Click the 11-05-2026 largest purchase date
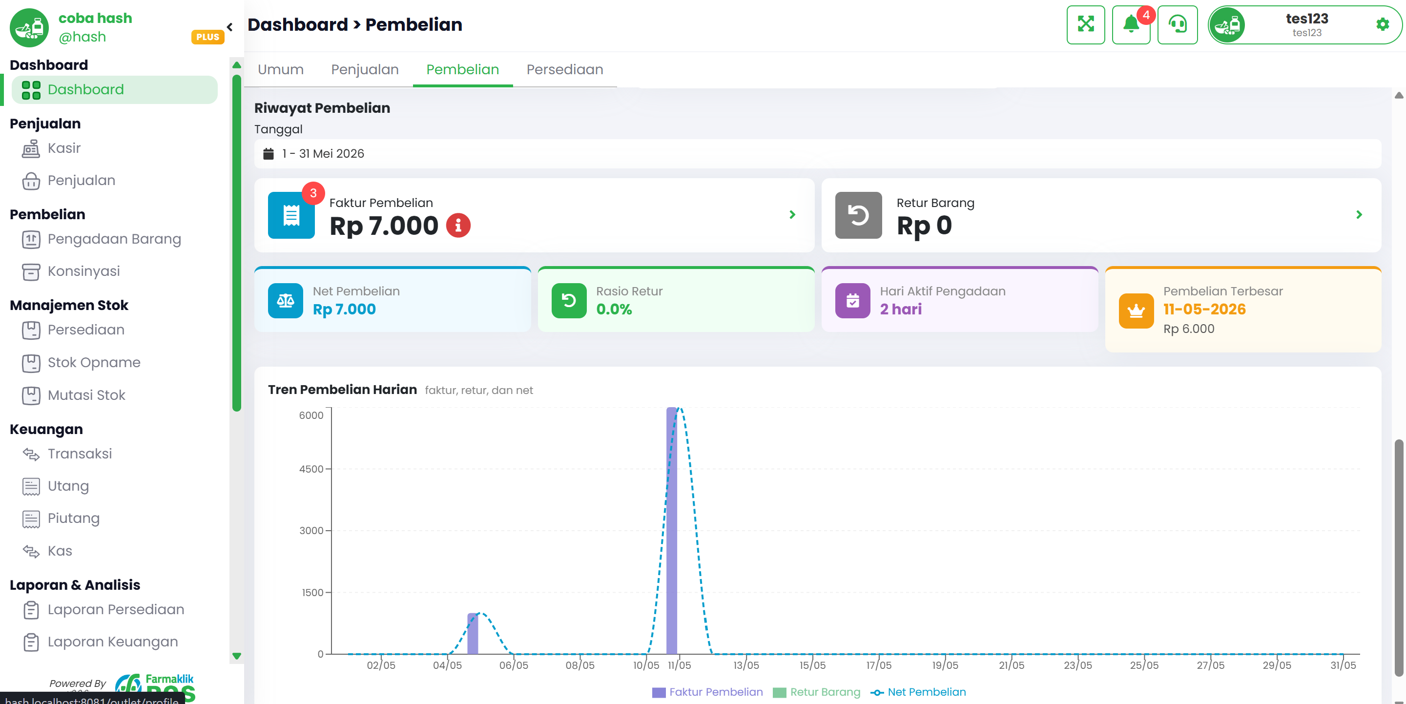1406x704 pixels. click(x=1204, y=310)
